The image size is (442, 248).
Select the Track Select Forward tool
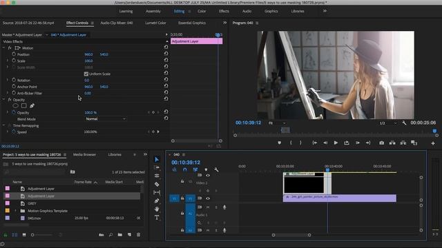coord(157,167)
